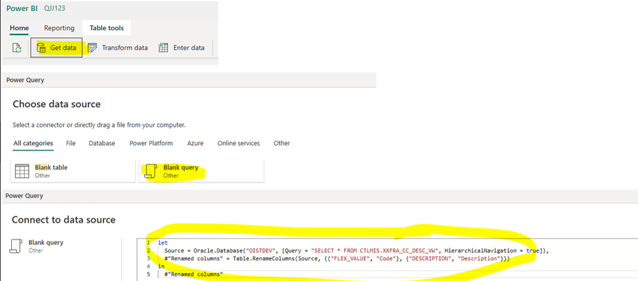Click inside the Oracle.Database source code line
The height and width of the screenshot is (281, 638).
click(x=357, y=251)
